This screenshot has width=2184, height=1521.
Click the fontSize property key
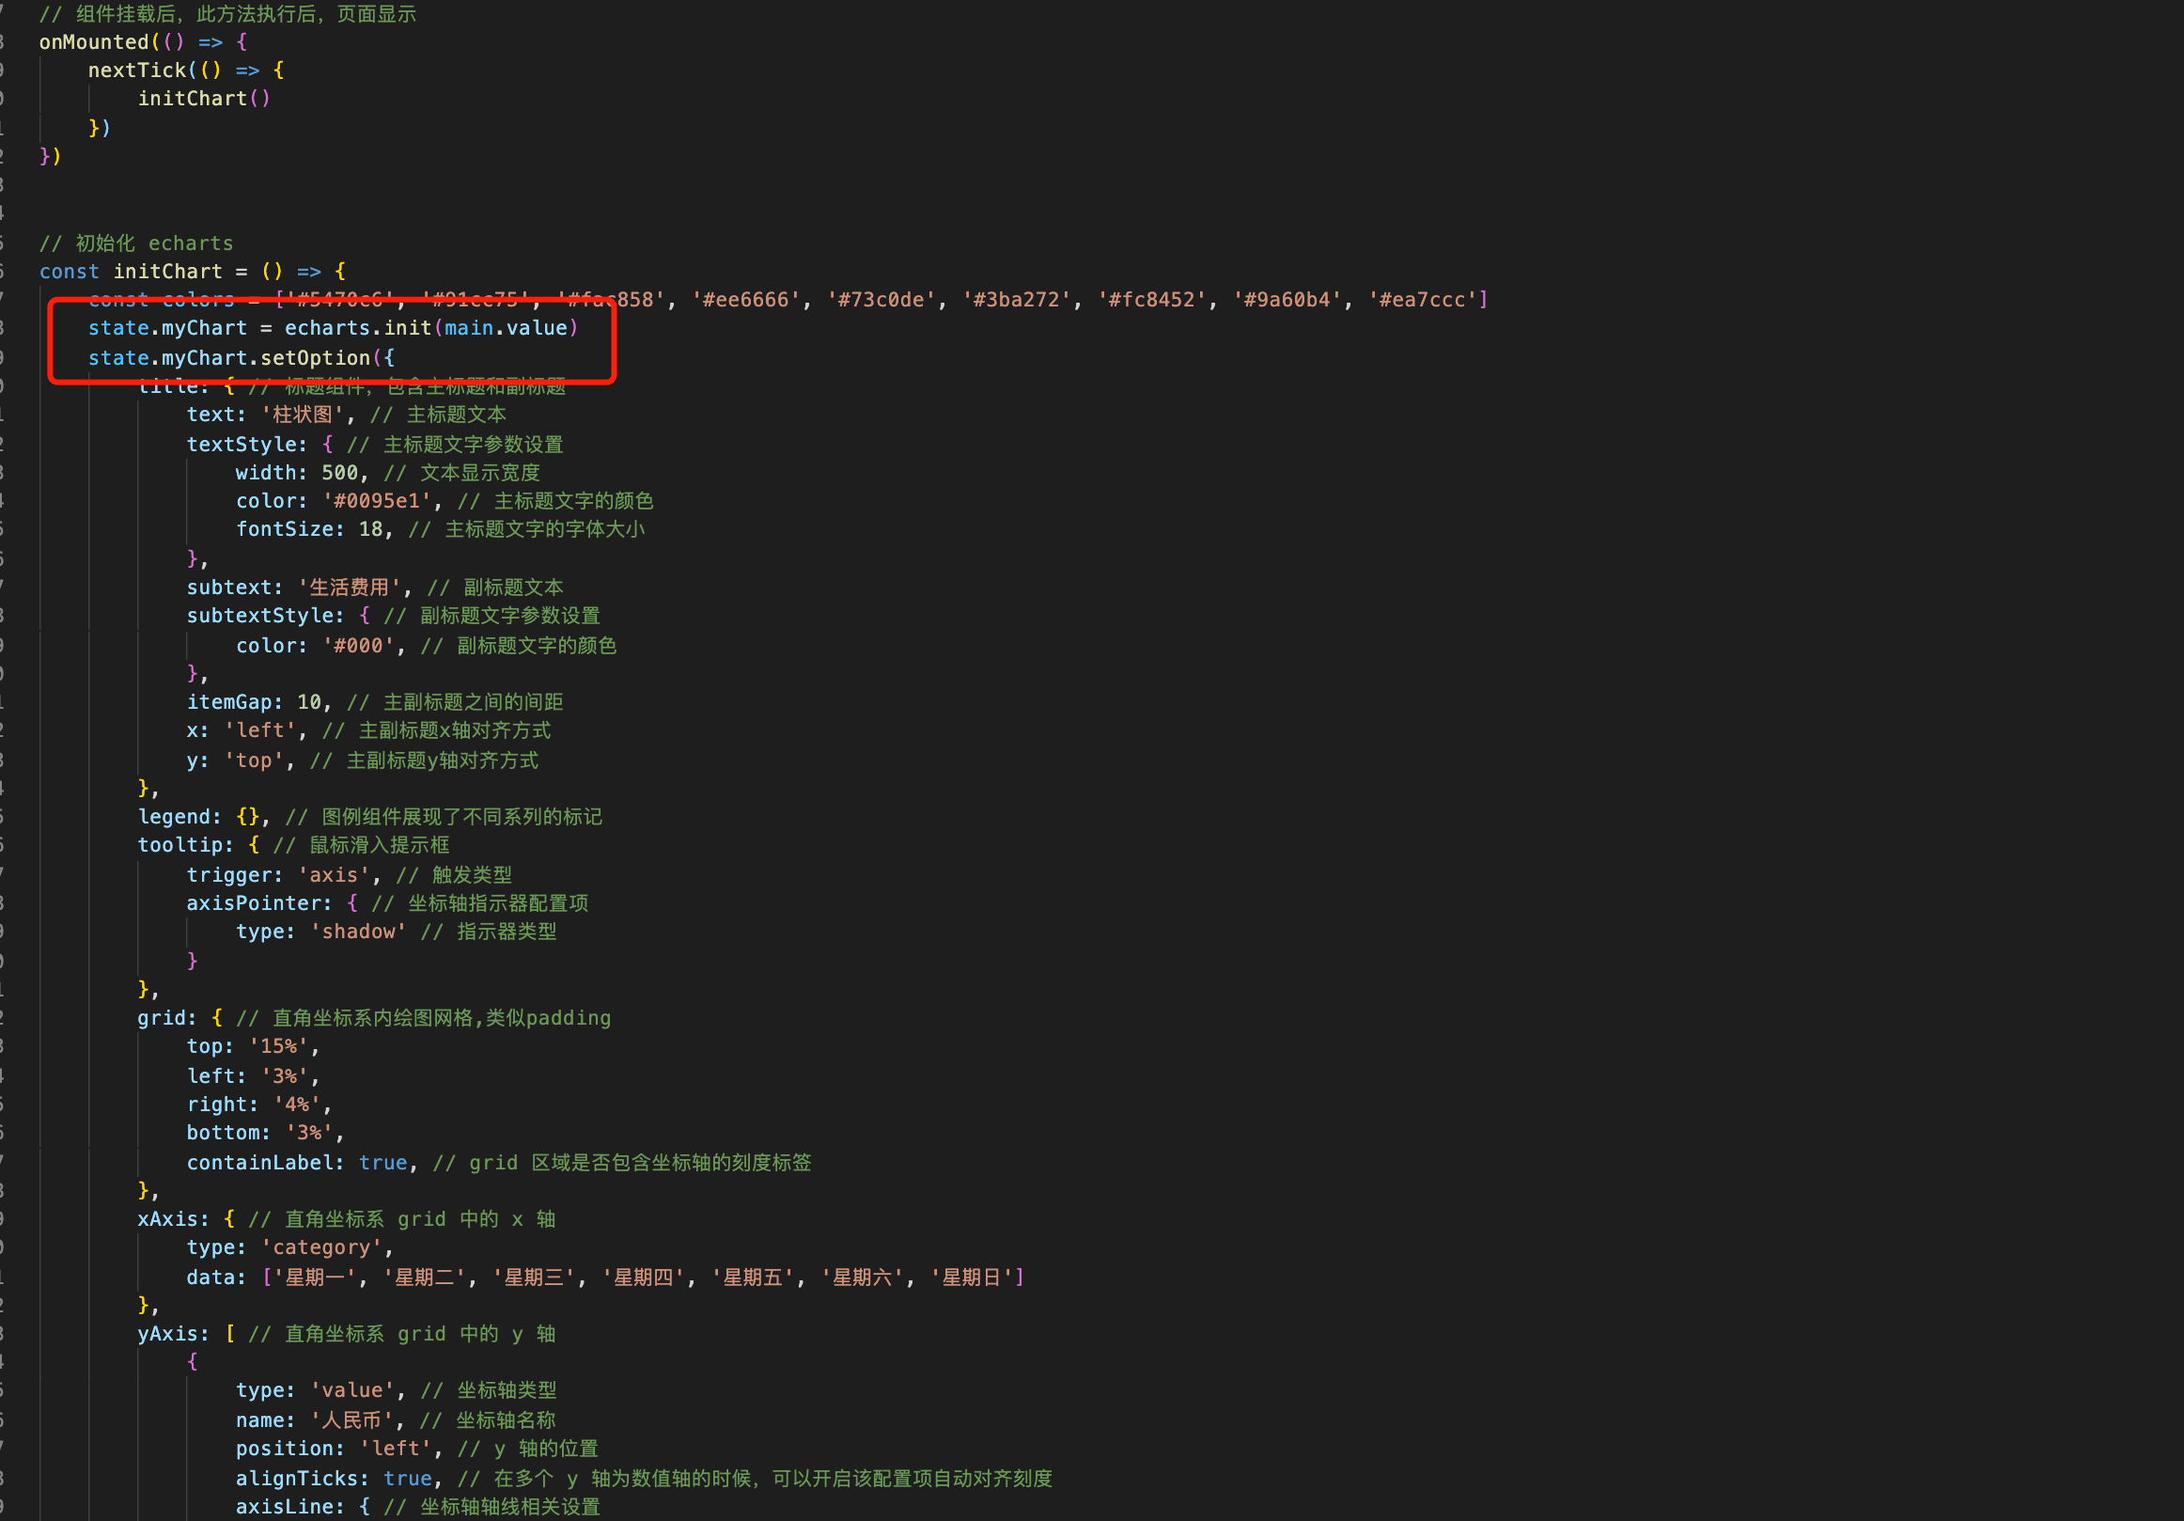(x=286, y=529)
